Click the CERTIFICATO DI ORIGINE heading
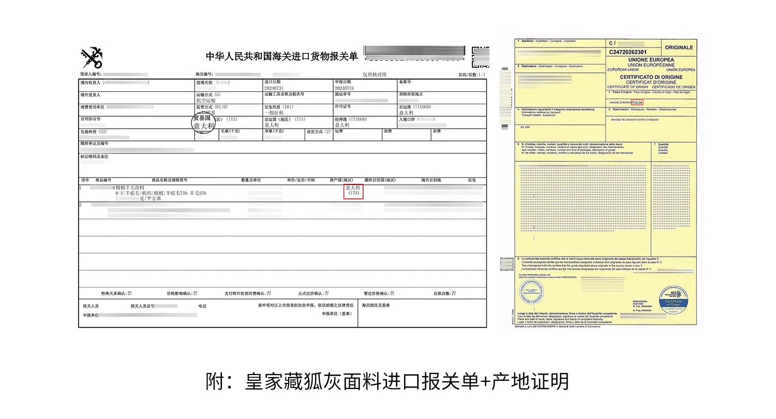 click(x=651, y=77)
